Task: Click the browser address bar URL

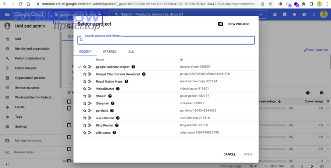Action: 149,4
